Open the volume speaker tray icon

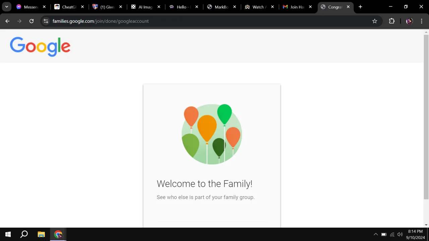[x=400, y=234]
